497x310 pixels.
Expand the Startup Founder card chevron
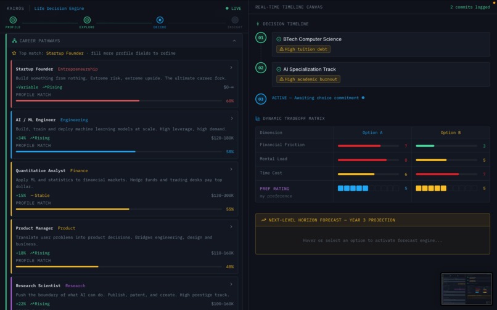[231, 68]
